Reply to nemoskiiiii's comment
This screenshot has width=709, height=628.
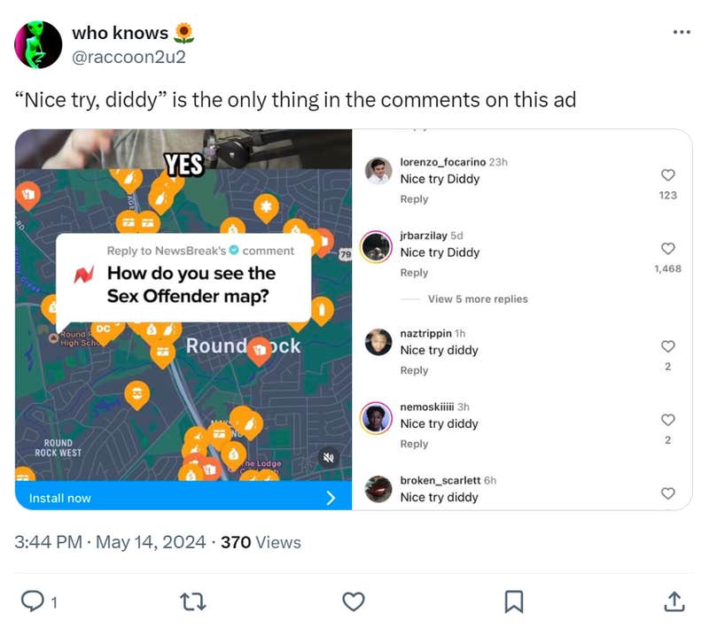pyautogui.click(x=414, y=444)
